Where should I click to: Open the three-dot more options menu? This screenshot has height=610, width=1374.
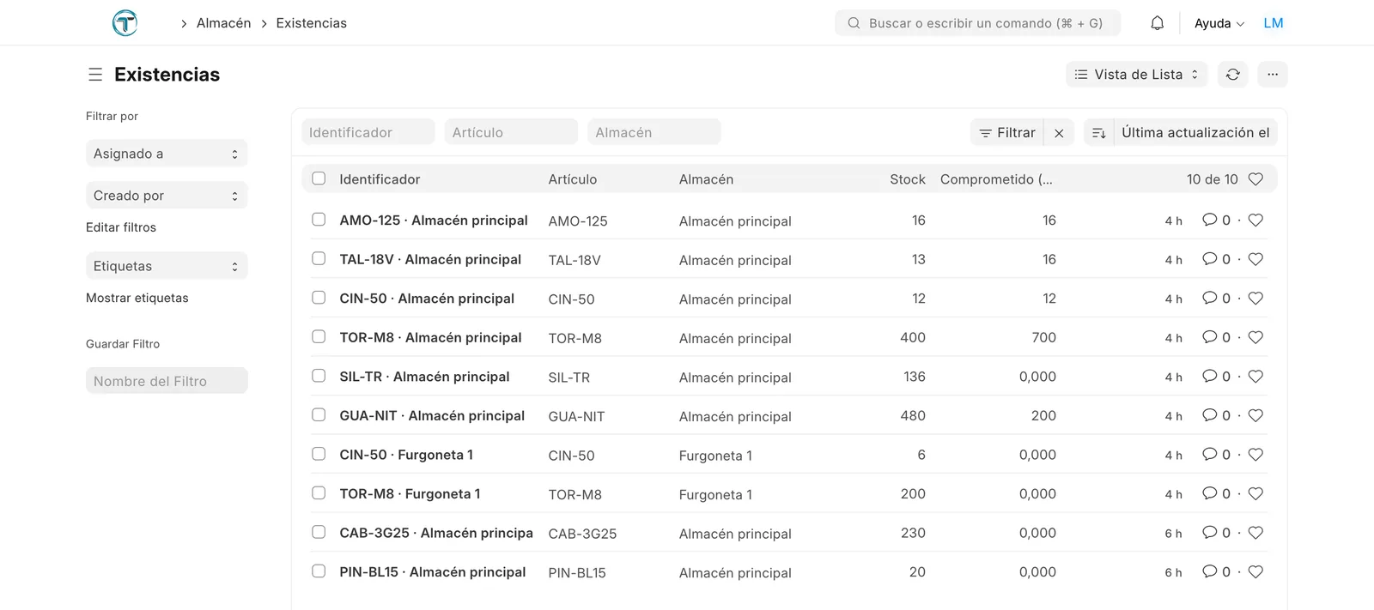[x=1273, y=75]
